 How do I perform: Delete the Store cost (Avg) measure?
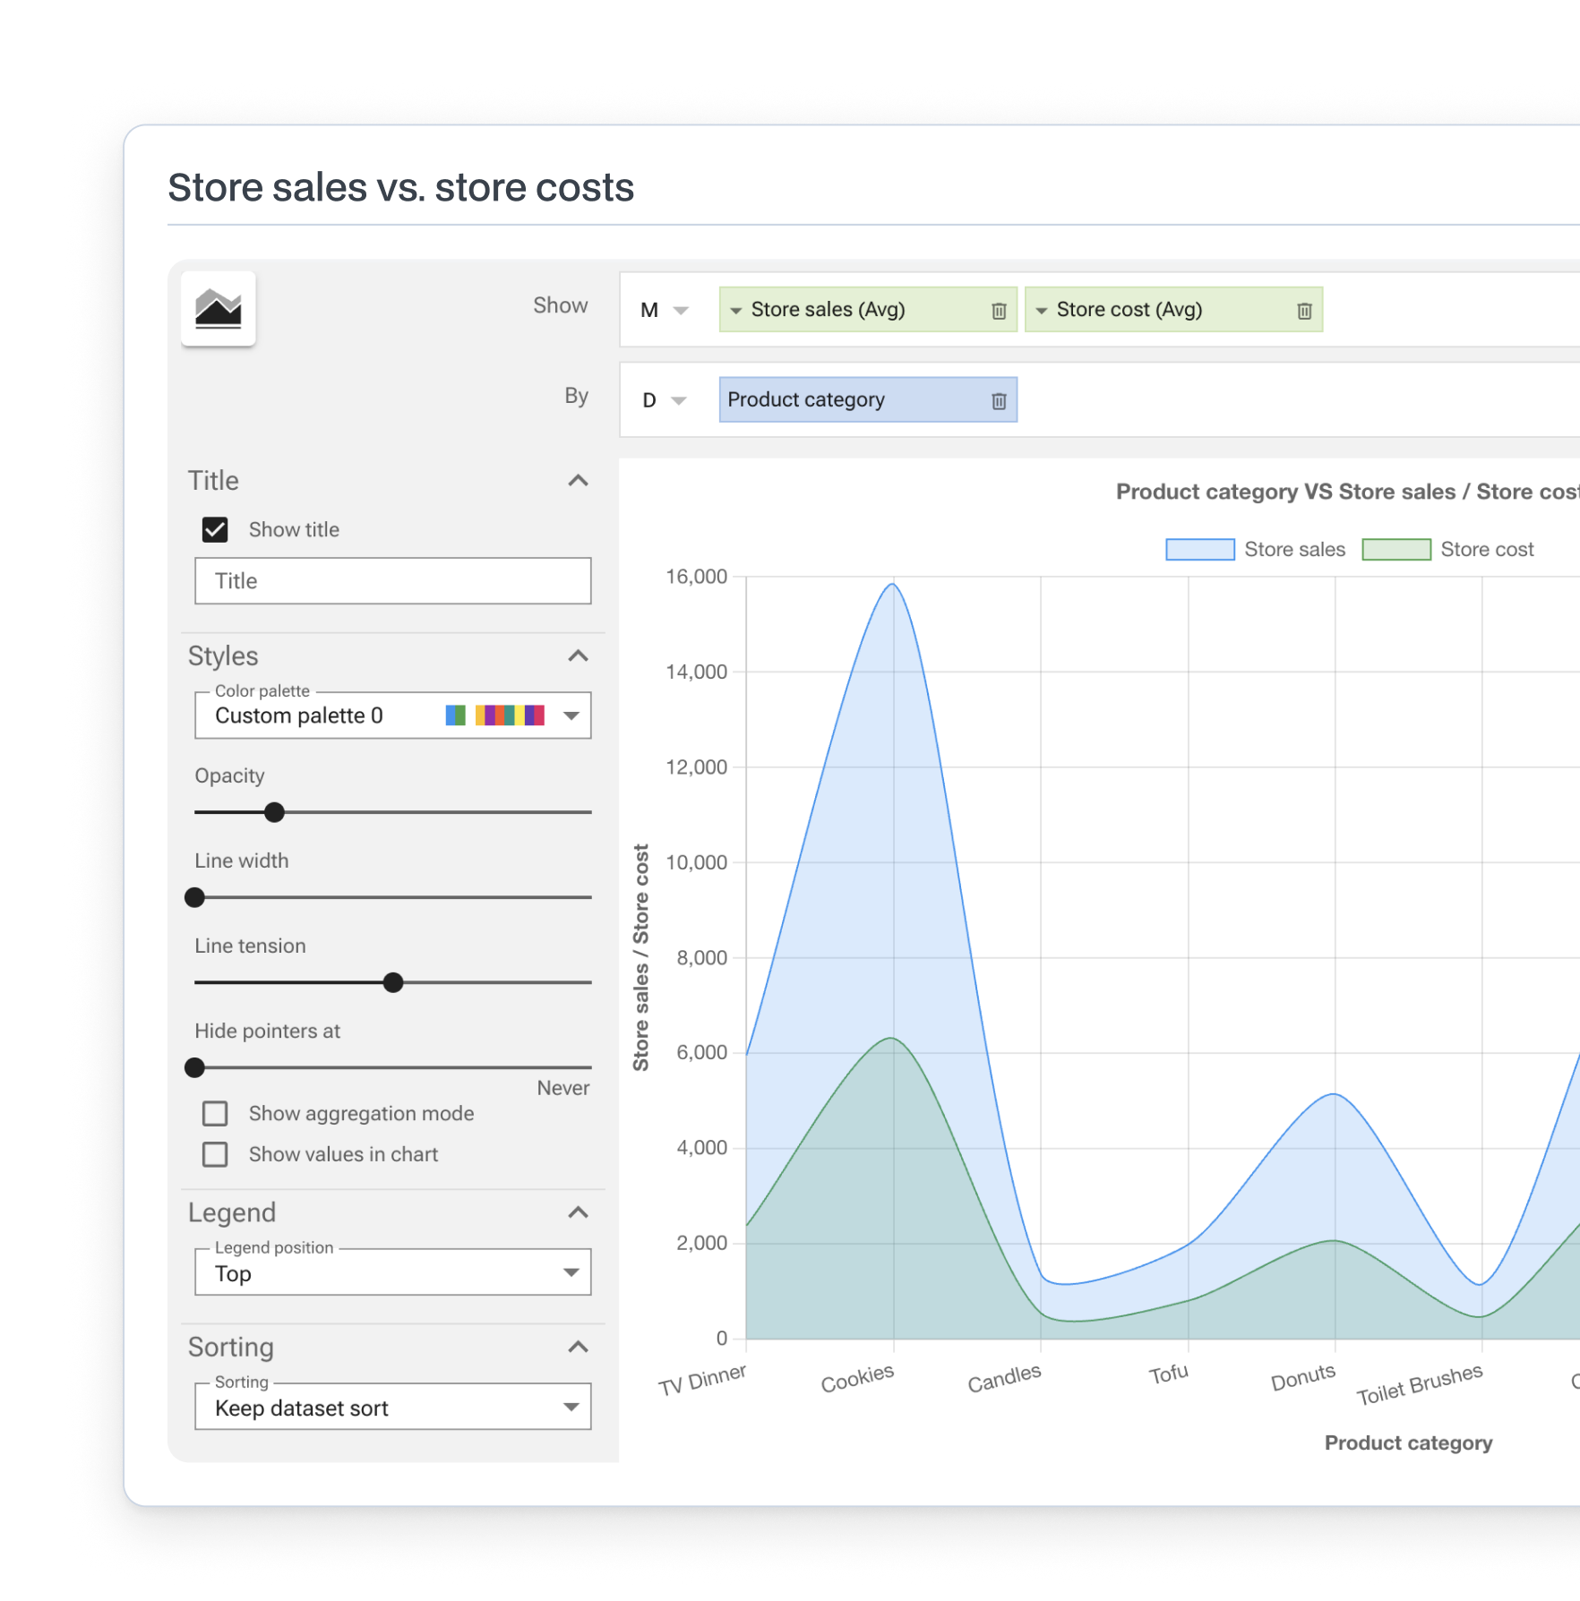pyautogui.click(x=1304, y=311)
